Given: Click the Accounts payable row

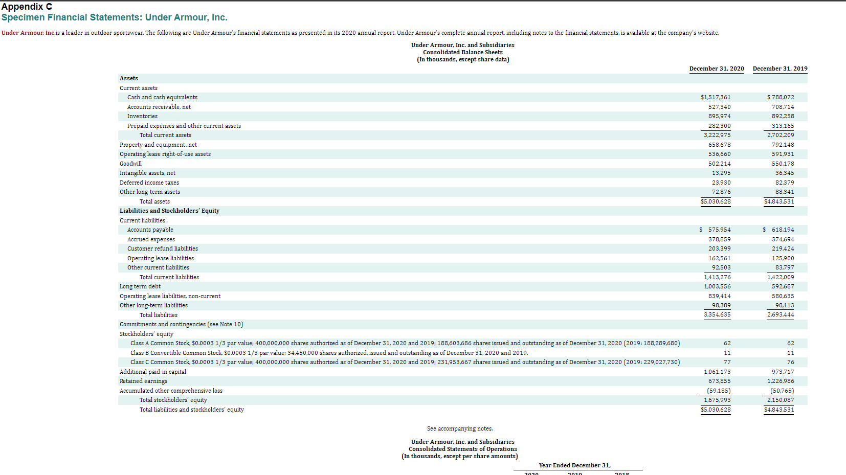Looking at the screenshot, I should pyautogui.click(x=150, y=230).
